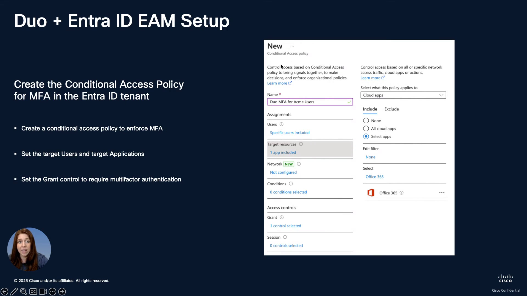The image size is (527, 296).
Task: Expand ellipsis menu beside New title
Action: pyautogui.click(x=292, y=46)
